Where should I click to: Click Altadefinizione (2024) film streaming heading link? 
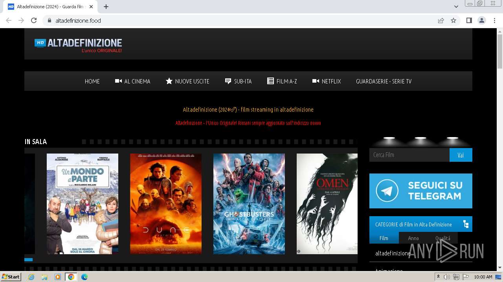(x=248, y=110)
